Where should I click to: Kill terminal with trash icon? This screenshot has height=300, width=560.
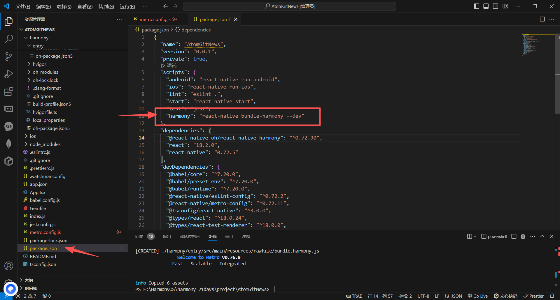[523, 237]
